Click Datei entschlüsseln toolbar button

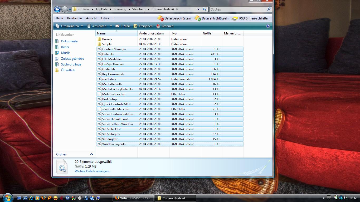point(212,18)
